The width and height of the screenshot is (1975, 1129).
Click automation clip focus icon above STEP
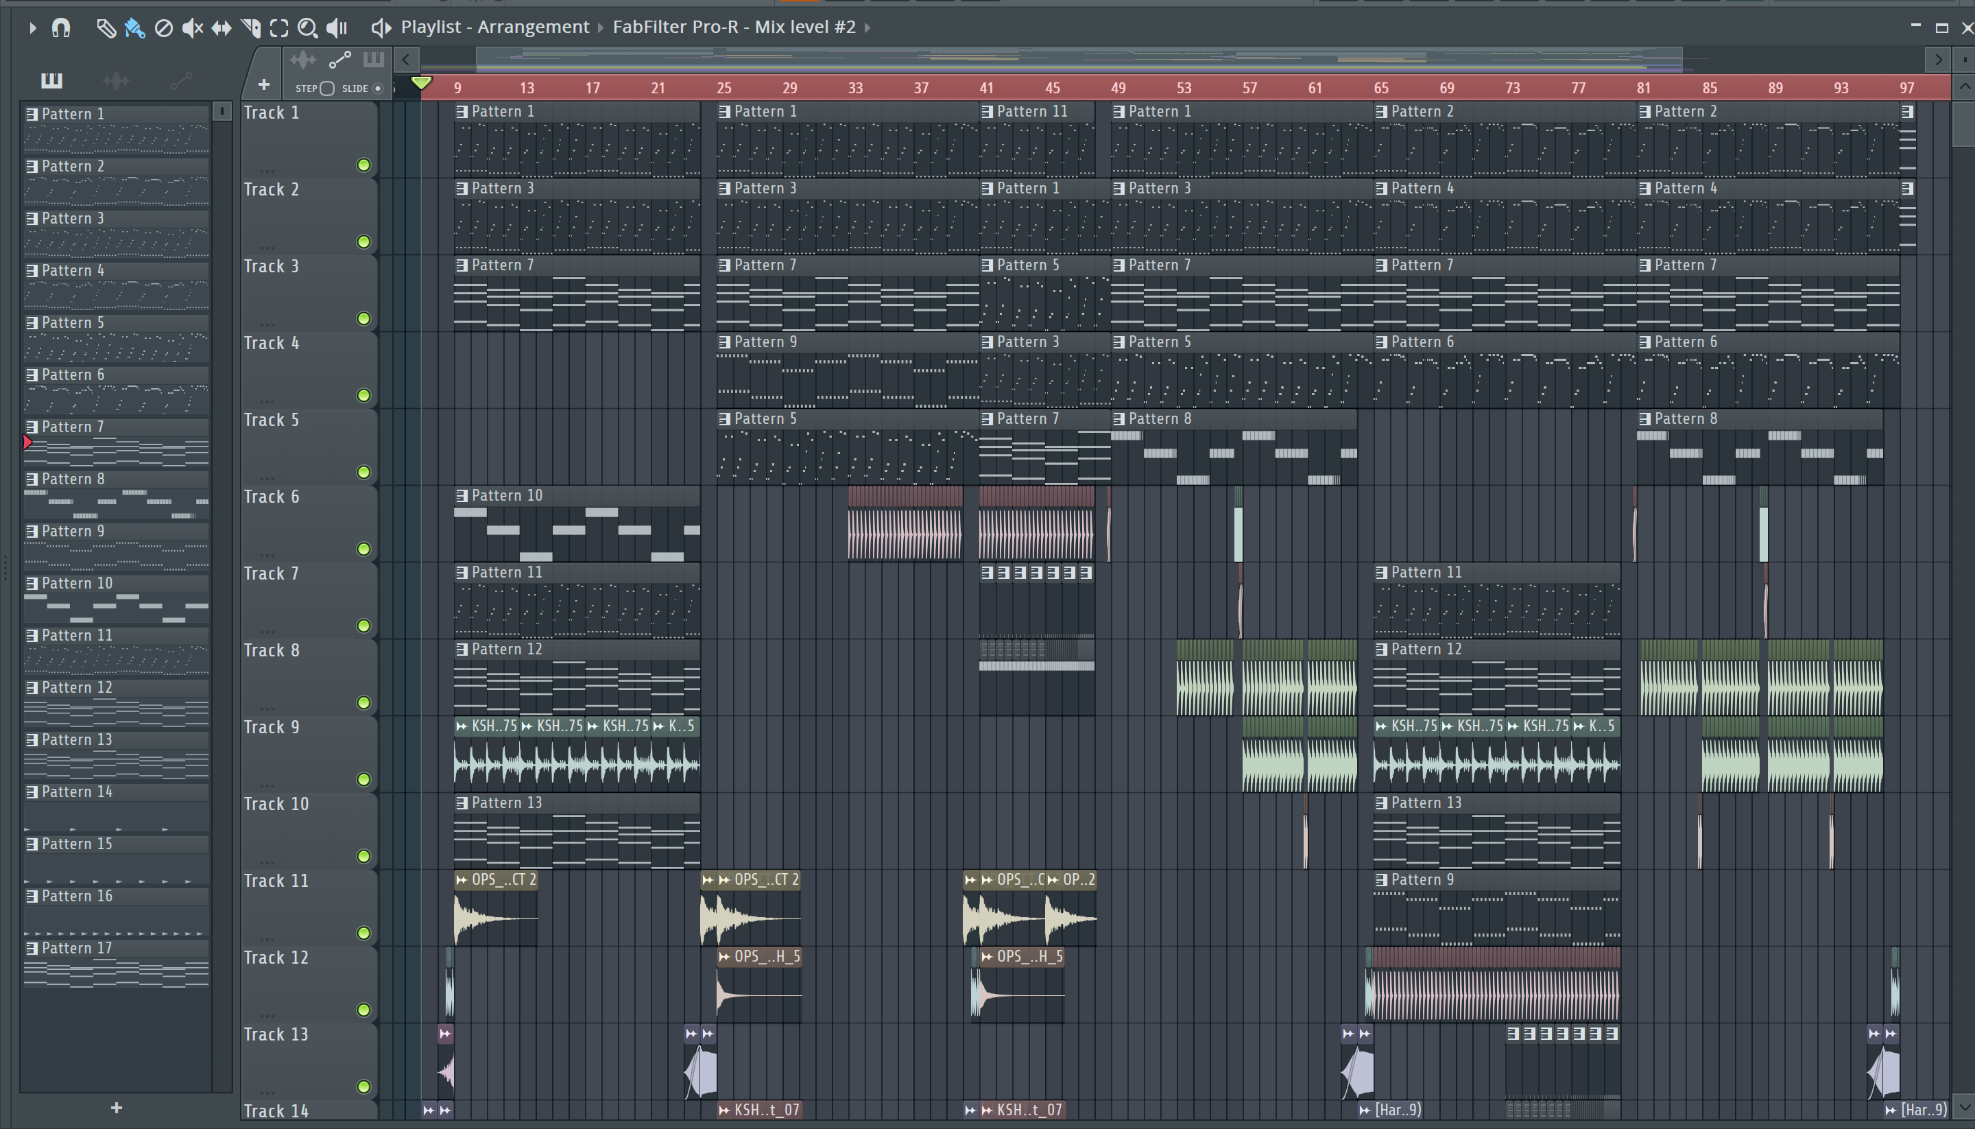pyautogui.click(x=339, y=60)
